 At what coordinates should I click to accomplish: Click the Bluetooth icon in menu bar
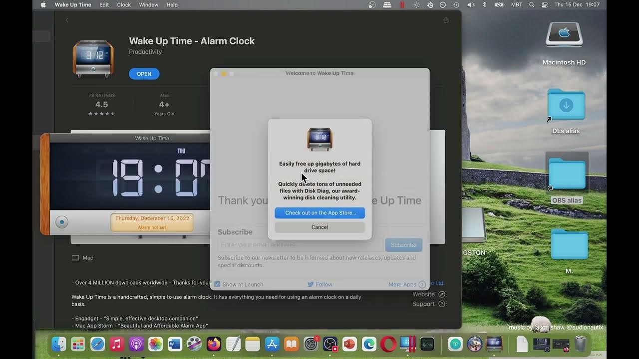[x=484, y=4]
